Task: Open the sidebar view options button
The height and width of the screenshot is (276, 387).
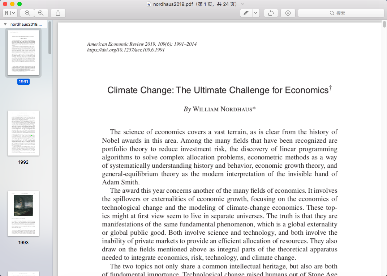Action: tap(10, 13)
